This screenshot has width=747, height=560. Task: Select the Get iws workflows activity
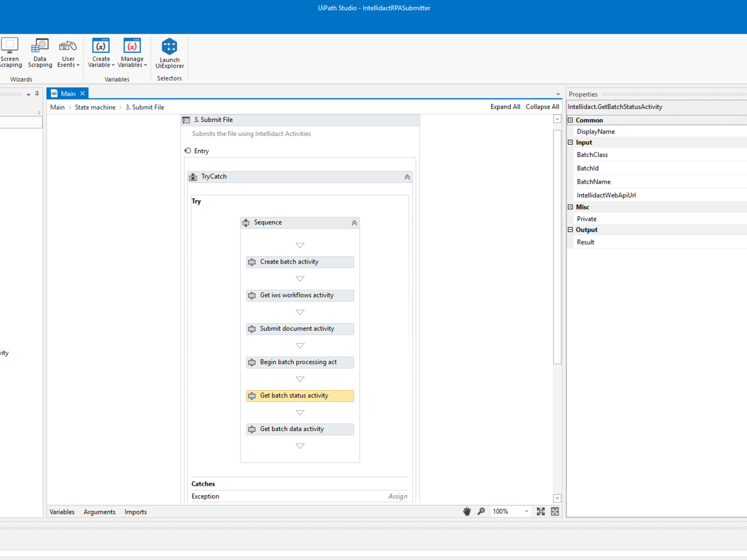tap(300, 295)
